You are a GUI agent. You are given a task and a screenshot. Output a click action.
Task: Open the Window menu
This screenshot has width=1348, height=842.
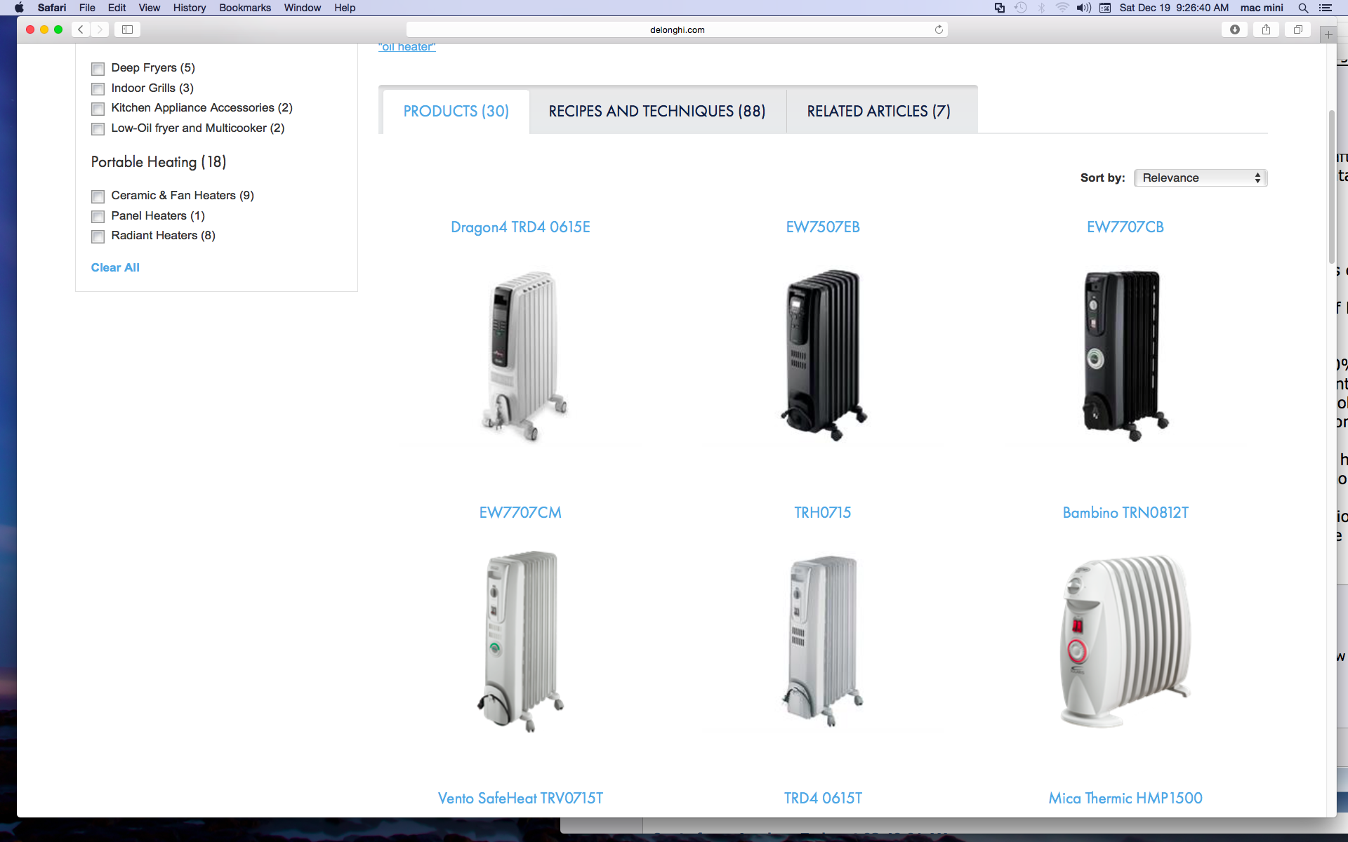pyautogui.click(x=303, y=8)
